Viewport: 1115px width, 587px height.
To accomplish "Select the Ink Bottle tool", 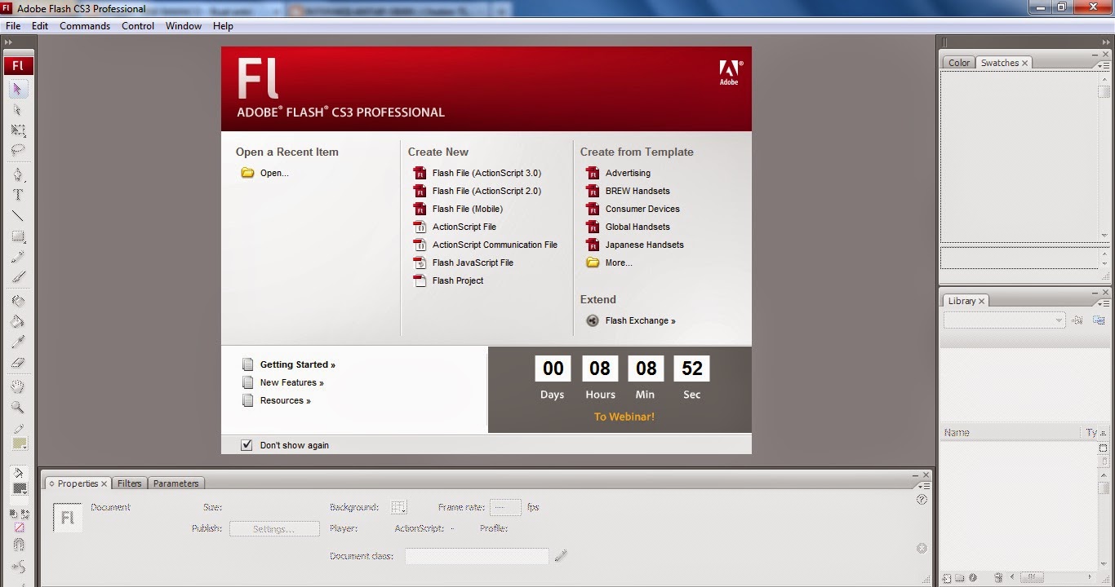I will (x=18, y=301).
